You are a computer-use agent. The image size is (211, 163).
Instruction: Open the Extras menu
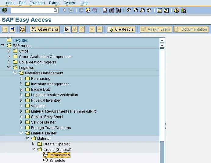click(x=54, y=3)
